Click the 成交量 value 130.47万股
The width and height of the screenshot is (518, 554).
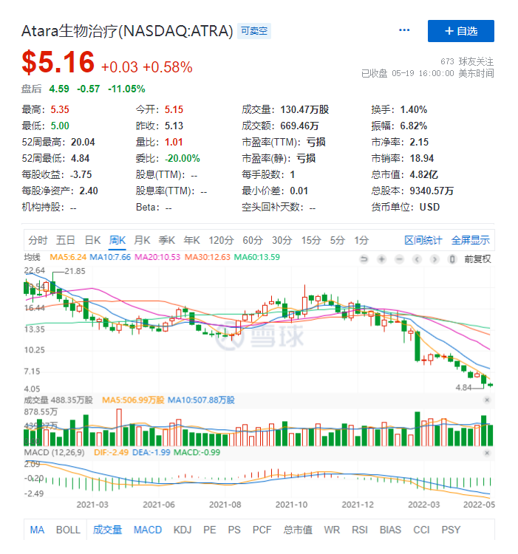pos(304,109)
